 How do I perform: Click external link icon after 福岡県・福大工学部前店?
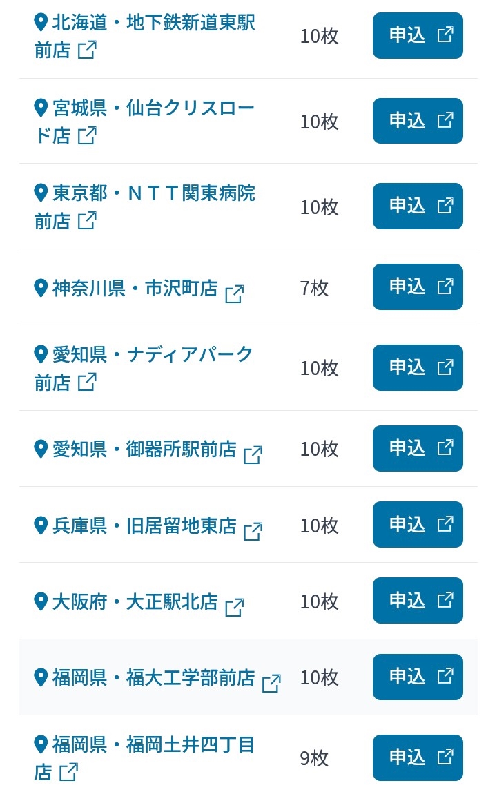(x=272, y=683)
